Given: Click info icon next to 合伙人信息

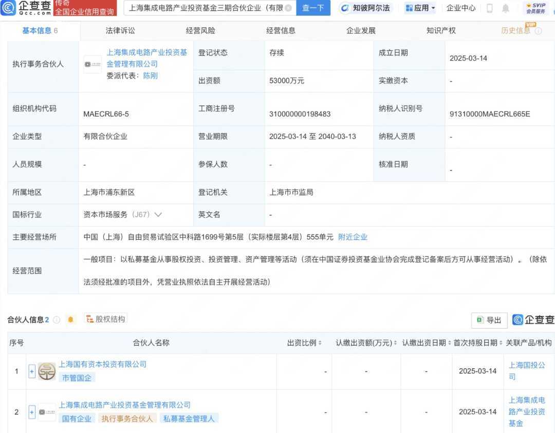Looking at the screenshot, I should (x=57, y=319).
